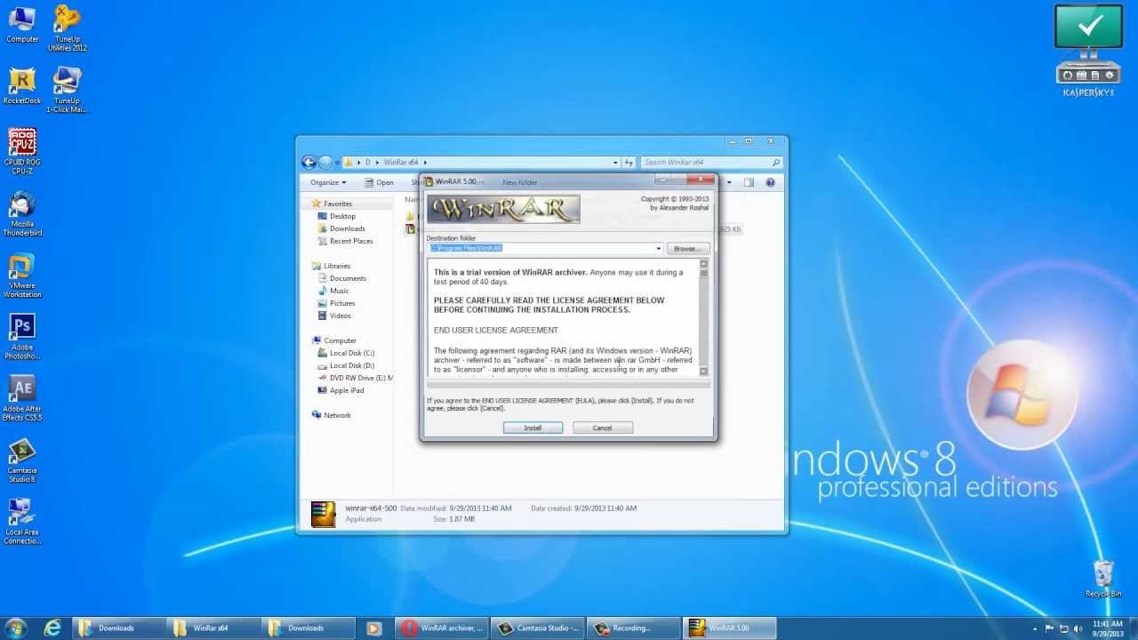
Task: Open Mozilla Thunderbird desktop icon
Action: tap(22, 213)
